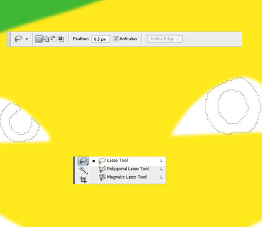Click the Anti-alias label text

pyautogui.click(x=128, y=39)
